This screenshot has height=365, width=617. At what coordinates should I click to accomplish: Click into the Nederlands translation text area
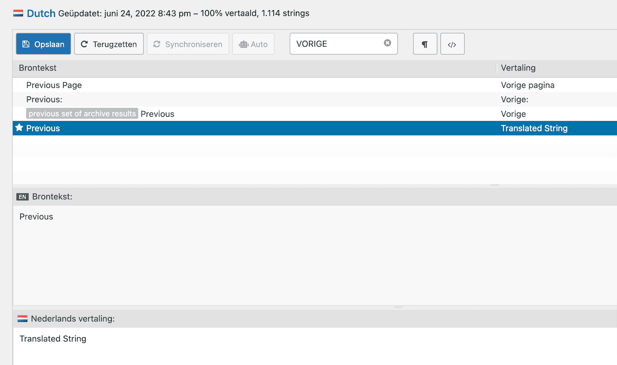(315, 346)
